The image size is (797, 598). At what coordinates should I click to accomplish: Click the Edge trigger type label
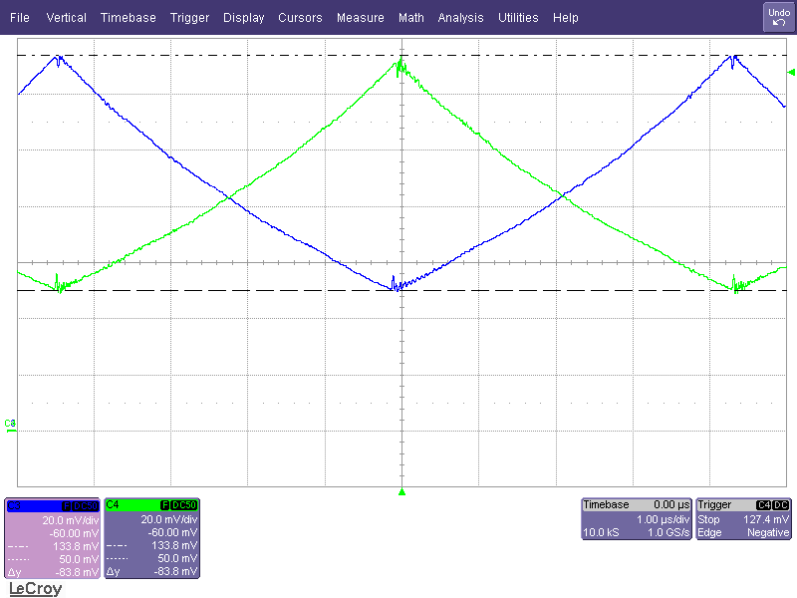[709, 532]
